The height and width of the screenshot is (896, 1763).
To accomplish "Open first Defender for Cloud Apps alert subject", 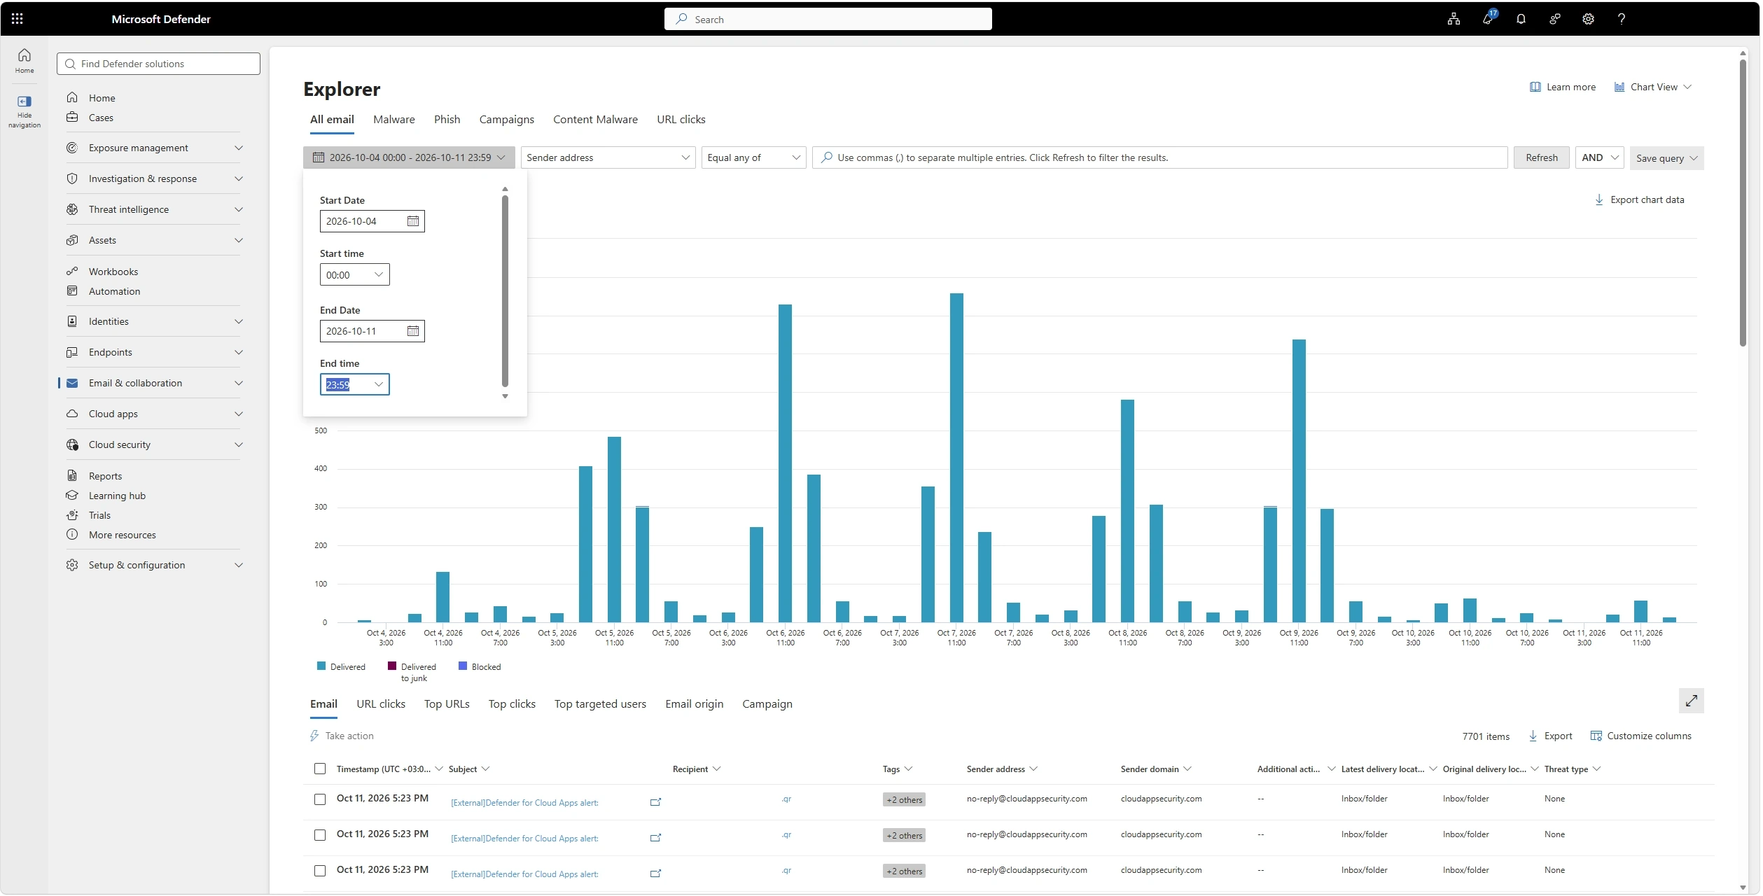I will [525, 804].
